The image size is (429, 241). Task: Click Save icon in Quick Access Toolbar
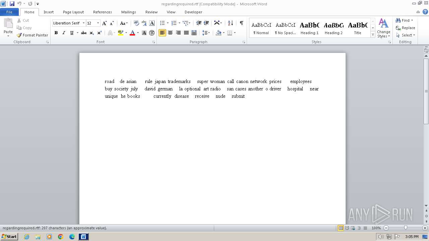tap(12, 4)
